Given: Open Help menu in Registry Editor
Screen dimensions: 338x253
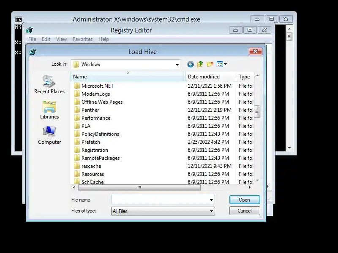Looking at the screenshot, I should pyautogui.click(x=104, y=39).
